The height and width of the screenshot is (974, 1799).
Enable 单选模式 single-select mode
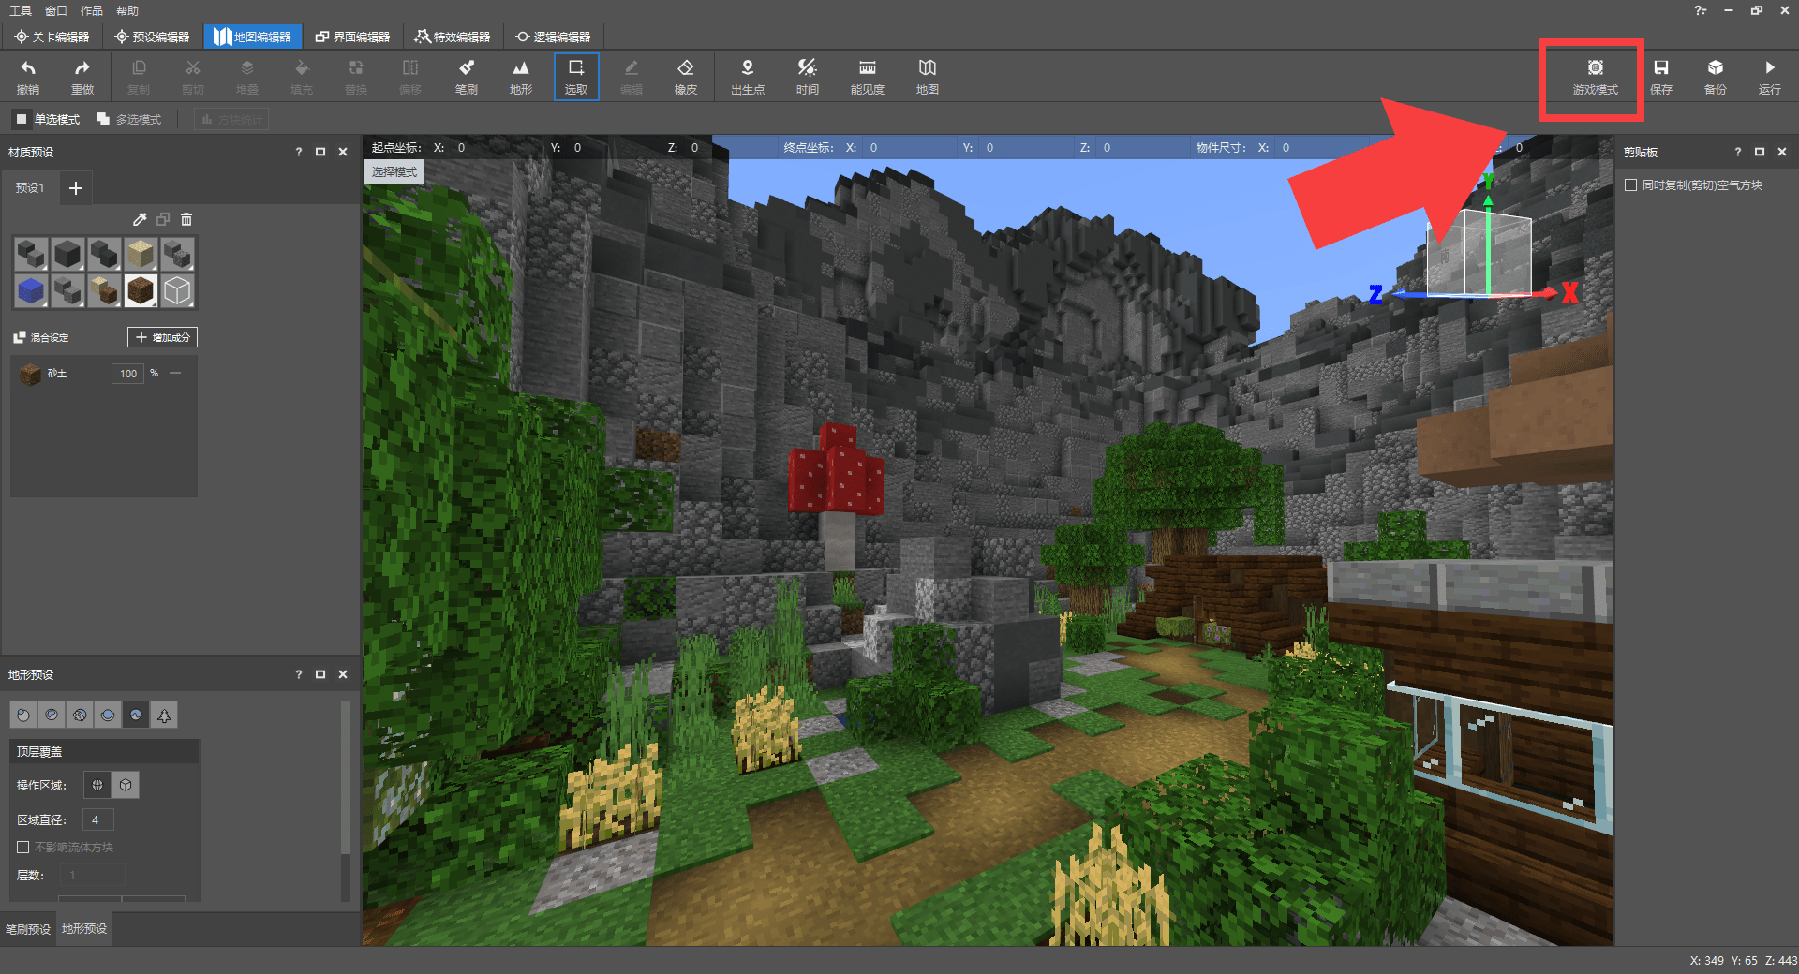(47, 120)
